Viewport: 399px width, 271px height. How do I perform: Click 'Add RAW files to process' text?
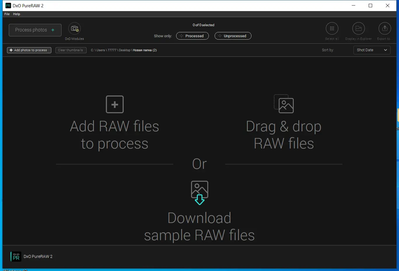point(115,135)
